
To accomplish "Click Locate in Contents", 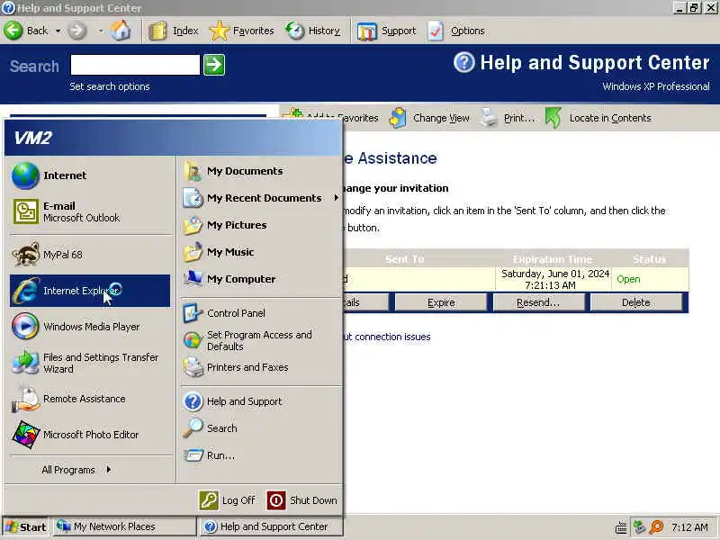I will (598, 118).
